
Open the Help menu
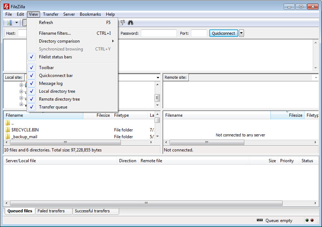110,14
